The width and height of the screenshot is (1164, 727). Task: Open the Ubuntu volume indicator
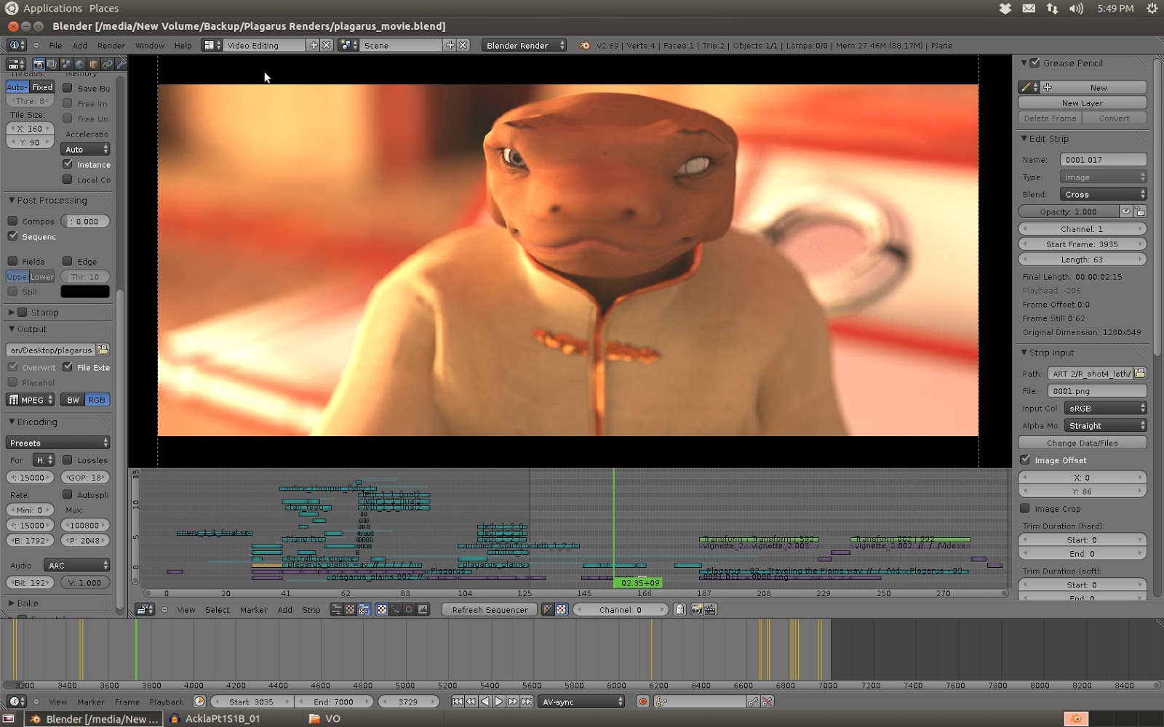(1076, 9)
